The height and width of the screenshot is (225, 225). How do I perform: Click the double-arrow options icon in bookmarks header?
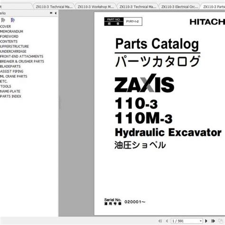(51, 13)
